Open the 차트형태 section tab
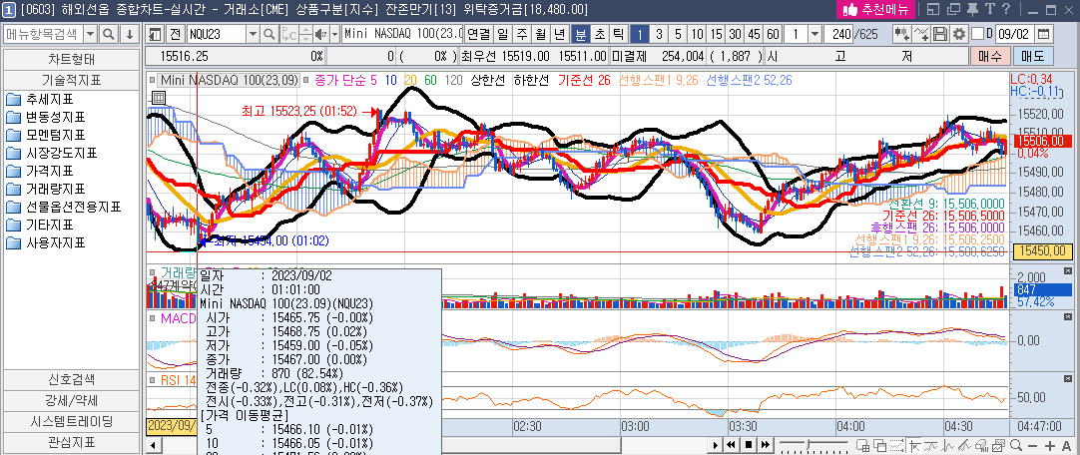The image size is (1080, 455). pos(72,59)
